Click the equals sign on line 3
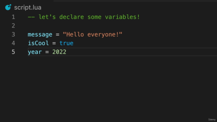This screenshot has height=122, width=217. click(x=58, y=35)
